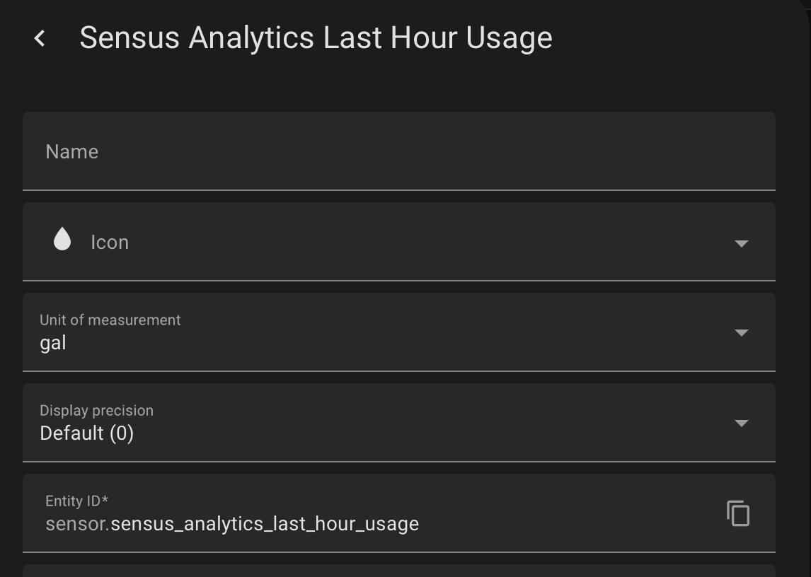This screenshot has width=811, height=577.
Task: Click the Unit of measurement label area
Action: [x=111, y=320]
